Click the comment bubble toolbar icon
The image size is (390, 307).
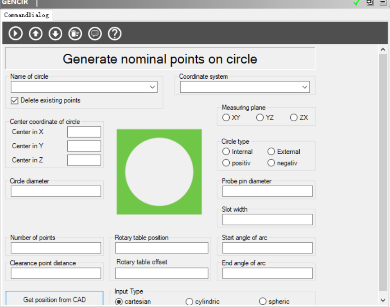(95, 33)
